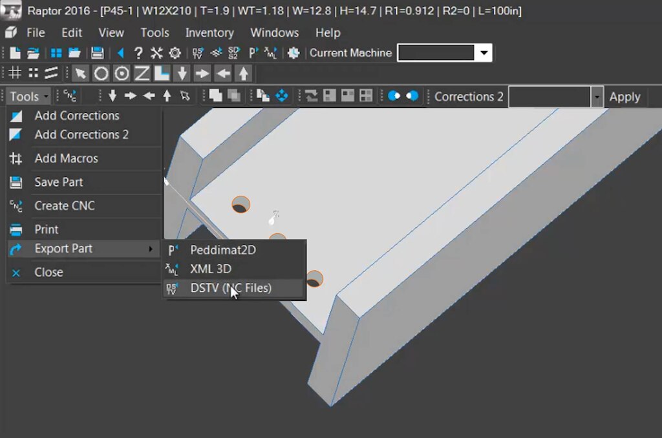Screen dimensions: 662x438
Task: Click the Create CNC toolbar icon beside Tools
Action: (x=69, y=96)
